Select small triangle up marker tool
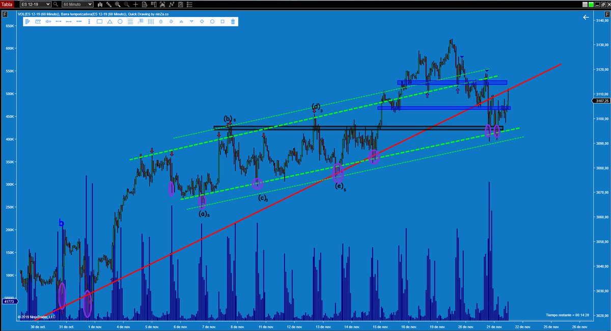Screen dimensions: 611x331 tap(181, 21)
